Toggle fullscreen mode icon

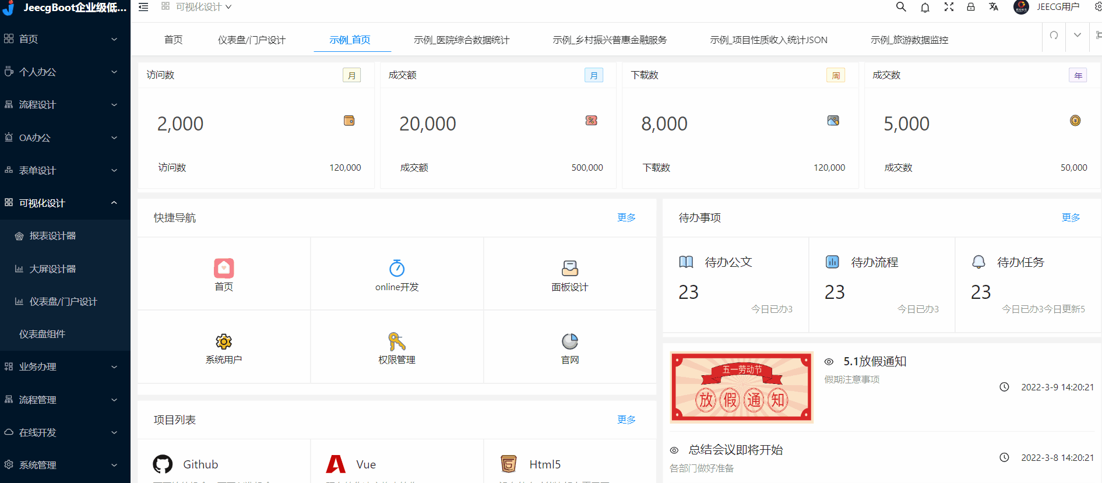pyautogui.click(x=949, y=7)
